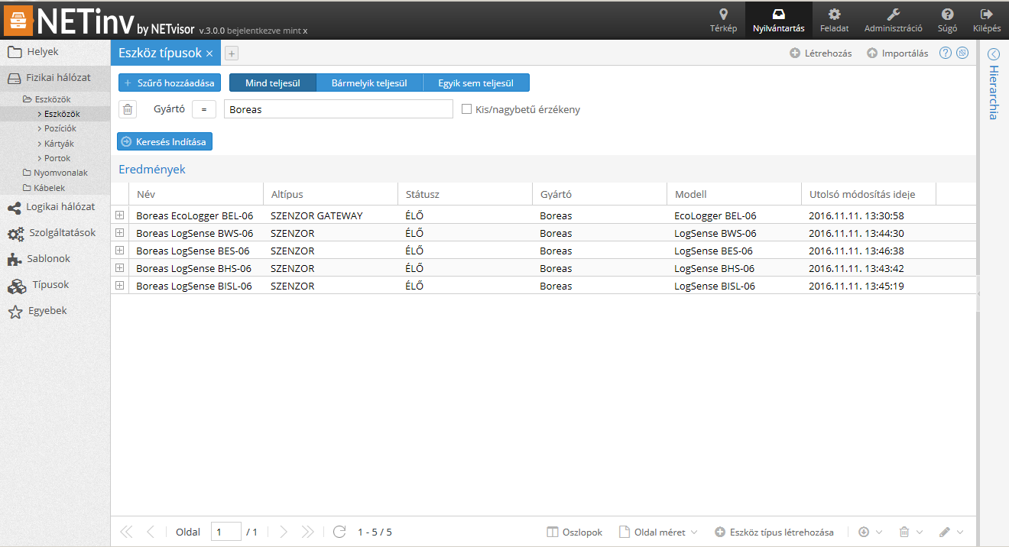The image size is (1009, 547).
Task: Click Eszköz típus létrehozása button
Action: pyautogui.click(x=774, y=532)
